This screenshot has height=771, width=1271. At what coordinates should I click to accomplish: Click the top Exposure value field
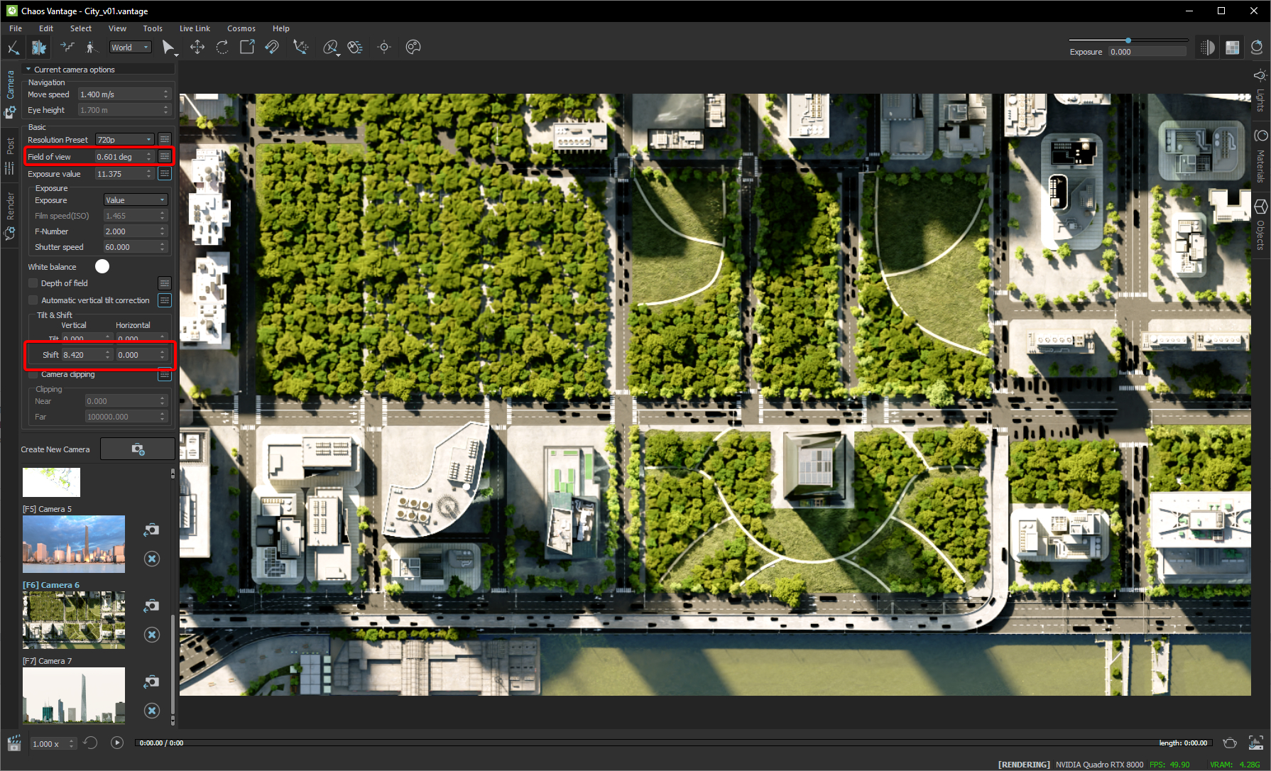(1147, 52)
